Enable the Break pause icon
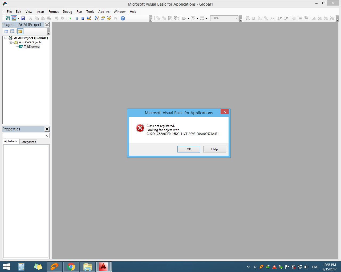This screenshot has height=272, width=341. tap(77, 18)
